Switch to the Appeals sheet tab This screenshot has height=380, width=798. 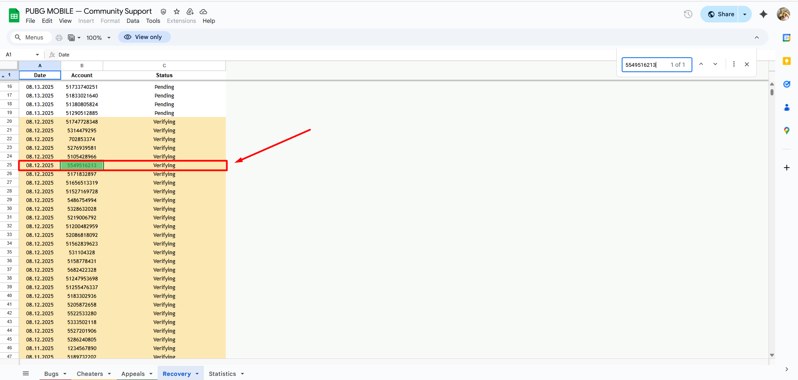pyautogui.click(x=133, y=374)
